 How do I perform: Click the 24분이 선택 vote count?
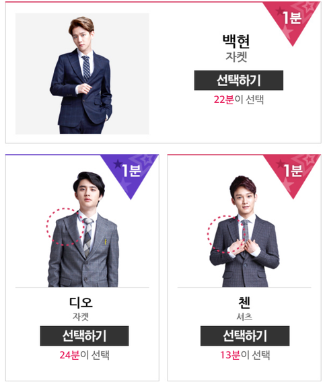pyautogui.click(x=84, y=355)
